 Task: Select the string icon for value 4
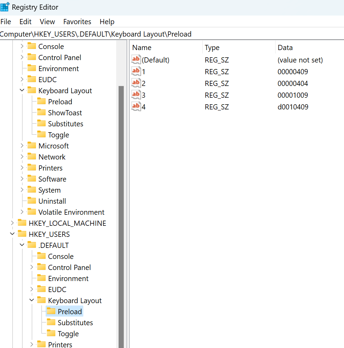[x=136, y=107]
